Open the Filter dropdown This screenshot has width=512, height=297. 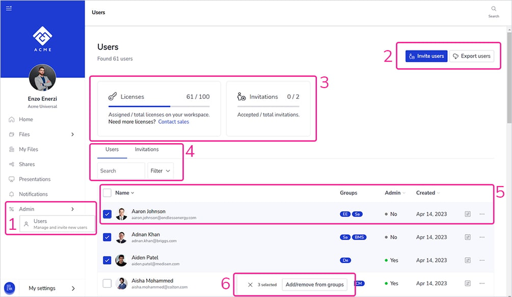point(160,171)
